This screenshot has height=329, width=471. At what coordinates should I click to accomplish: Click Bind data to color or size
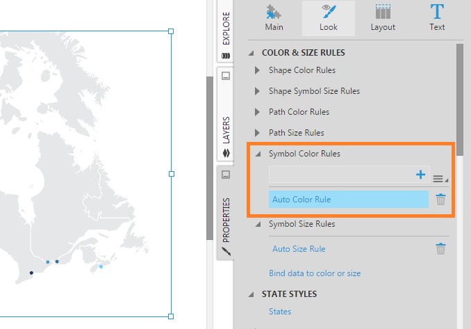[x=315, y=273]
